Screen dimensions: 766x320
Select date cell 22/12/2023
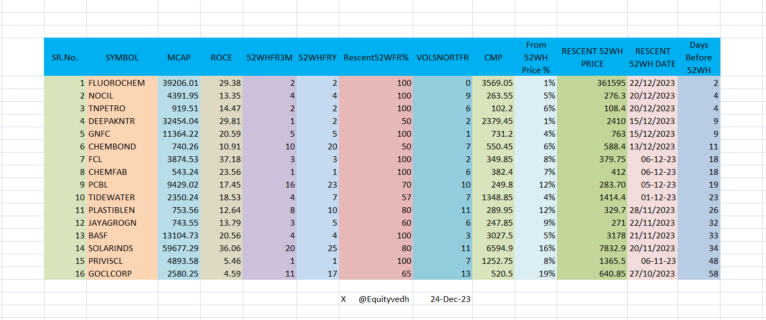(x=653, y=83)
